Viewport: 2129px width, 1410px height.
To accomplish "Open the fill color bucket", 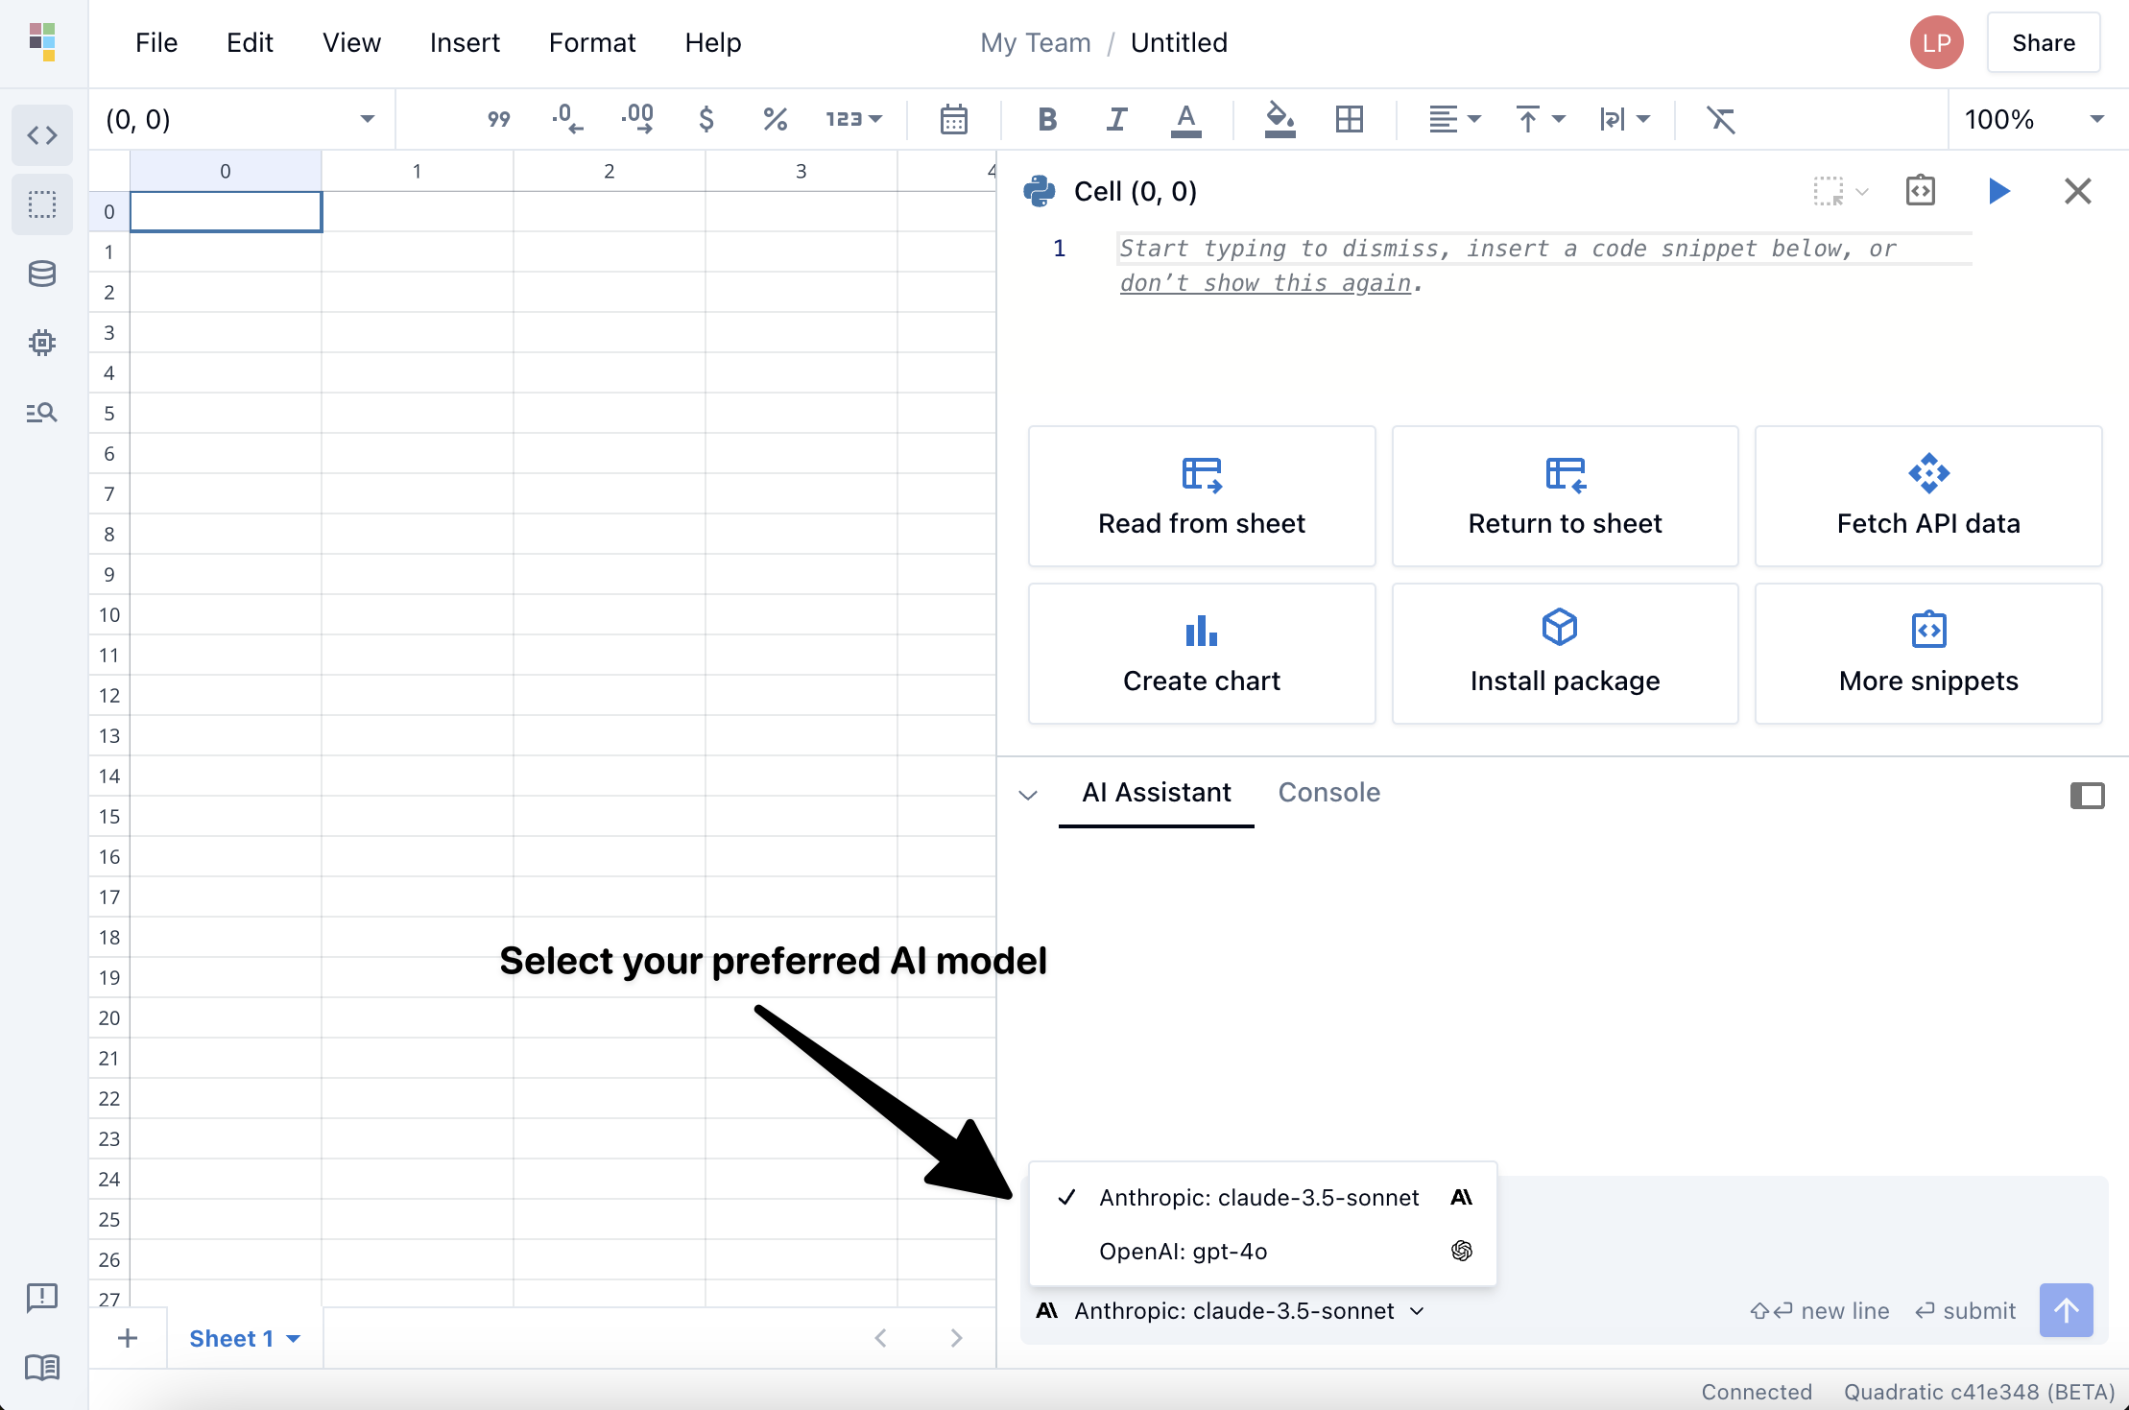I will pyautogui.click(x=1280, y=120).
